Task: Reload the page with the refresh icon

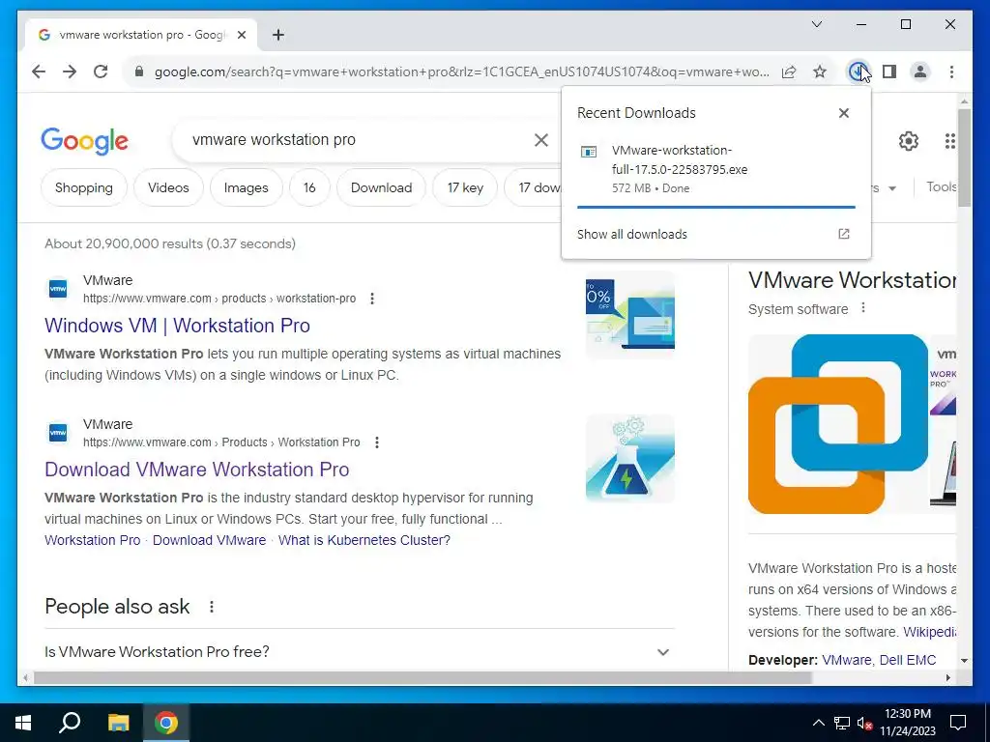Action: click(101, 71)
